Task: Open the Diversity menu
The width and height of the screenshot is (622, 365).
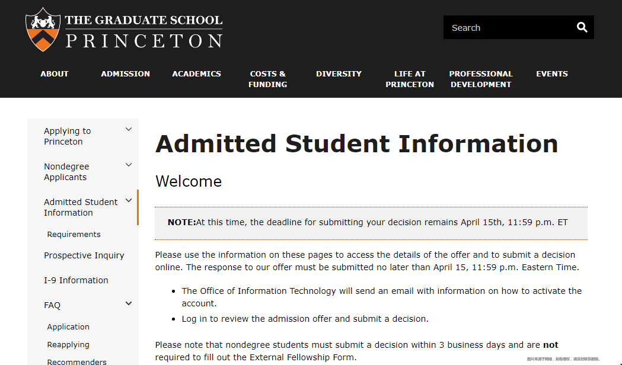Action: click(339, 73)
